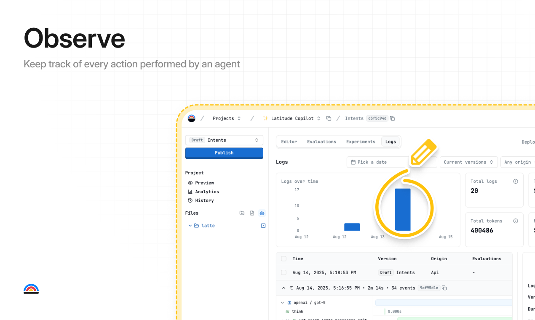The width and height of the screenshot is (535, 320).
Task: Click the Api origin cell
Action: (x=435, y=272)
